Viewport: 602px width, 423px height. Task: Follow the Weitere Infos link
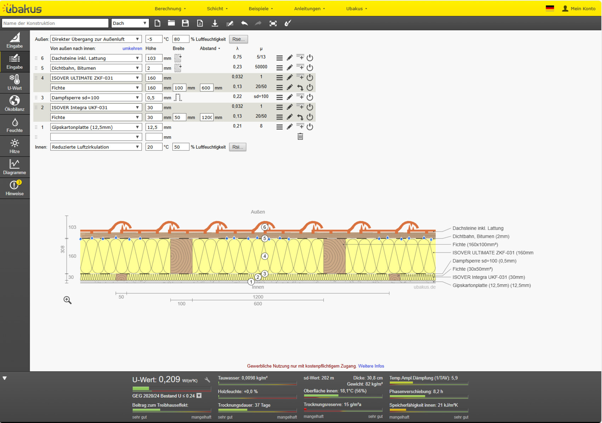pos(371,366)
